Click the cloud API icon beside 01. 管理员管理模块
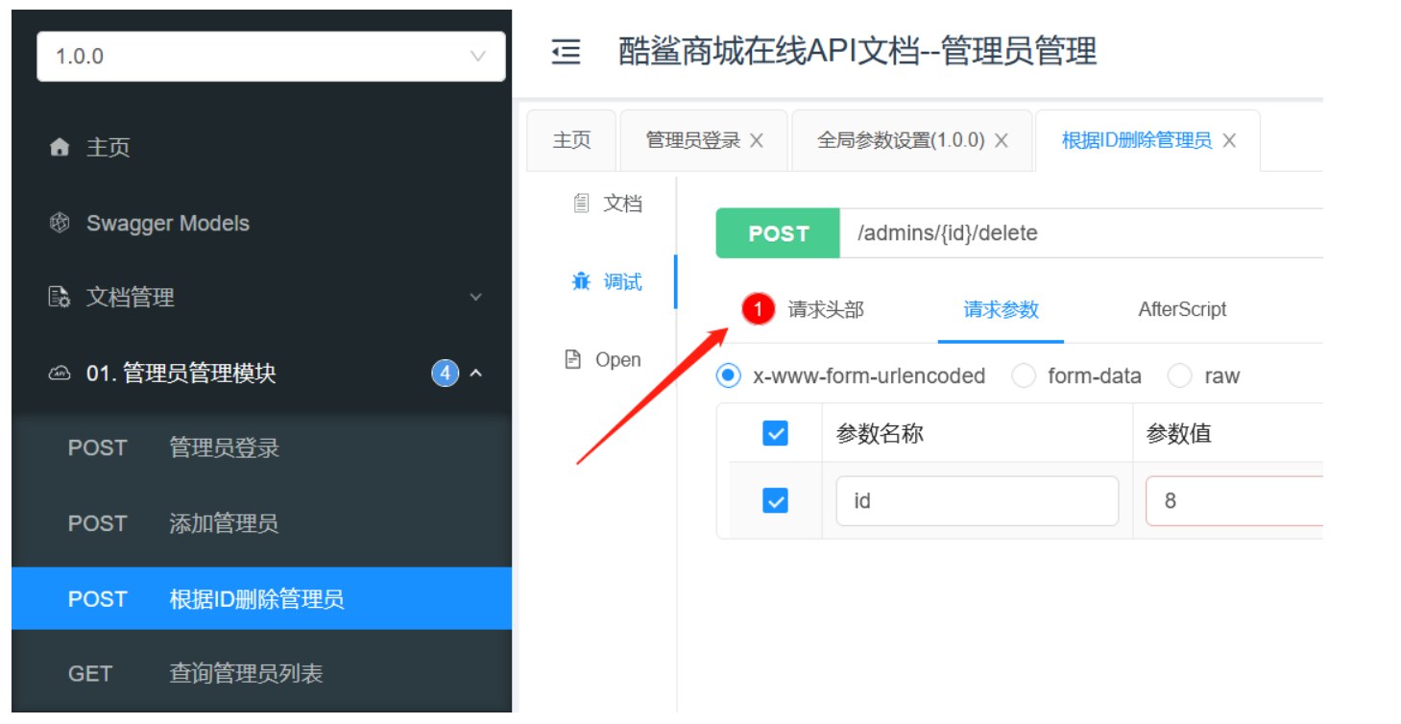This screenshot has height=724, width=1401. pos(60,374)
